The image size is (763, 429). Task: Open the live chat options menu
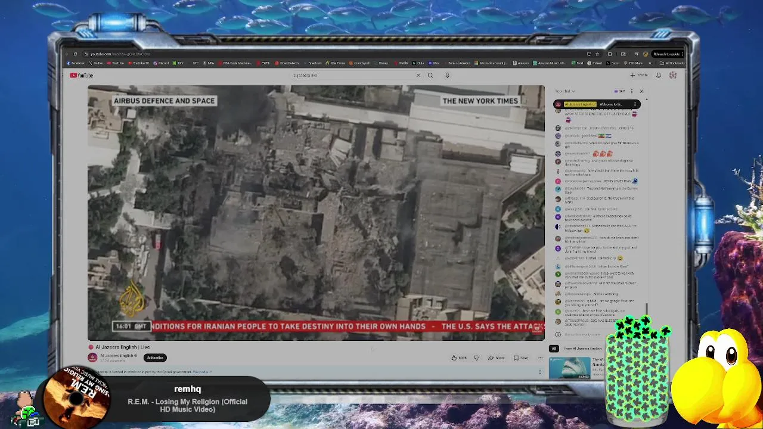tap(632, 91)
